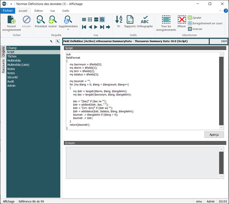Switch to the Outils ribbon tab
The height and width of the screenshot is (204, 229).
pyautogui.click(x=66, y=11)
